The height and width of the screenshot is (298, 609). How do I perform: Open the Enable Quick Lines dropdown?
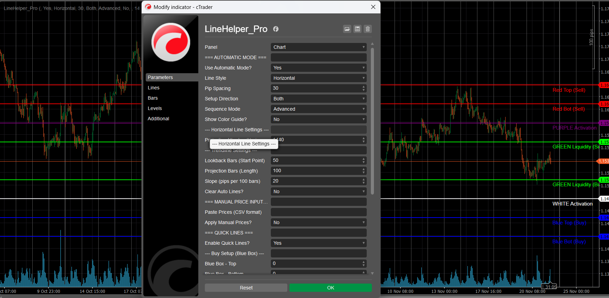[x=318, y=243]
